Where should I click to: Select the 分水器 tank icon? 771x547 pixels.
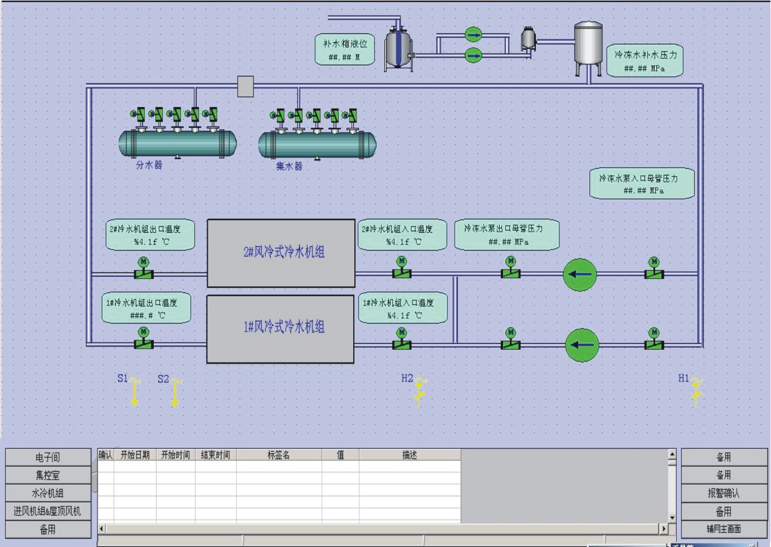[x=177, y=143]
